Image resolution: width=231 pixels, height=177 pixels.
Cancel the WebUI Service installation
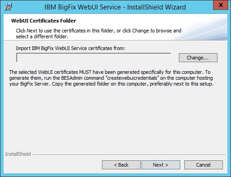[204, 165]
